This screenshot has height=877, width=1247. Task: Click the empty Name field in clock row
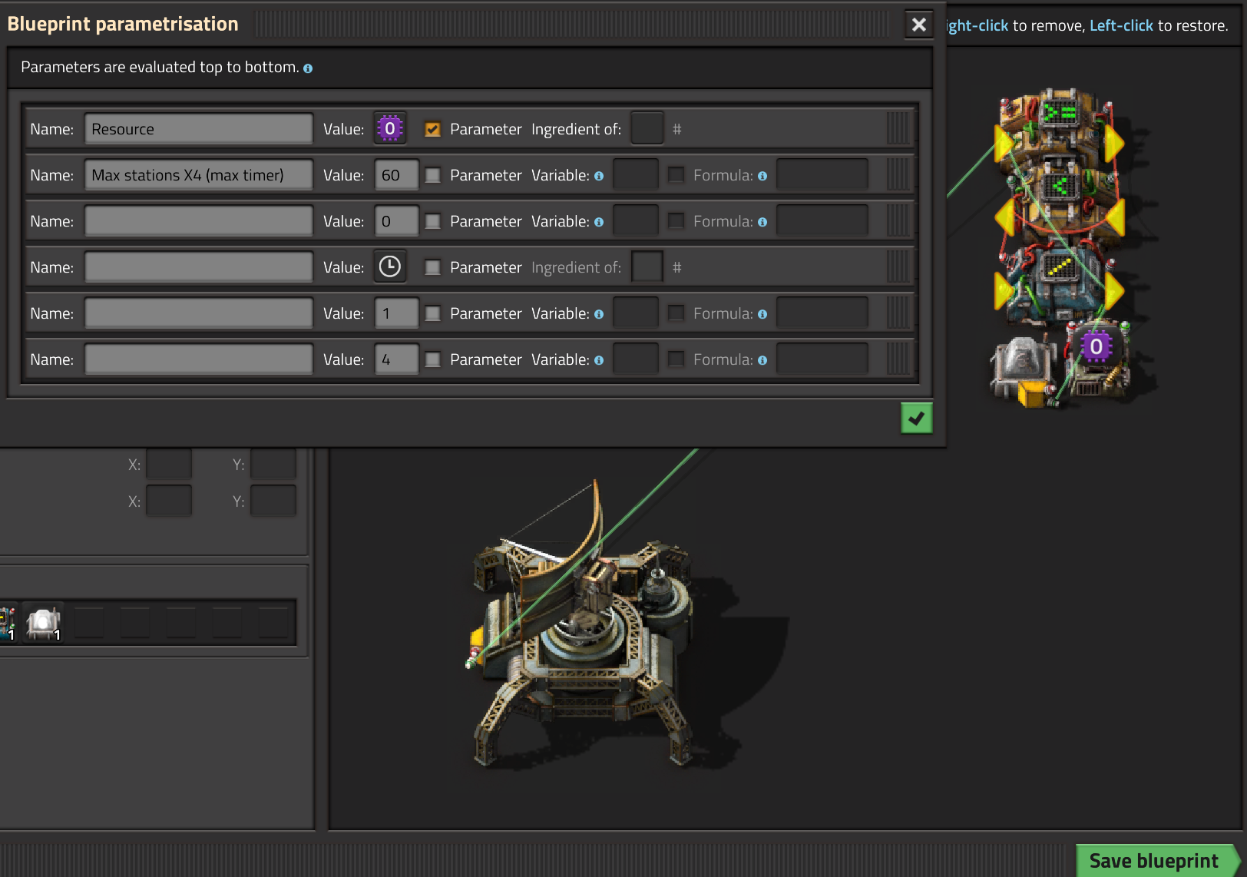(x=199, y=266)
